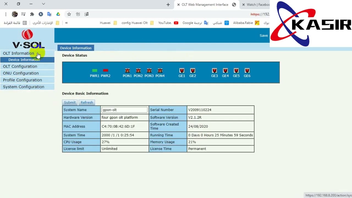Click the Submit button
The width and height of the screenshot is (352, 198).
(70, 102)
